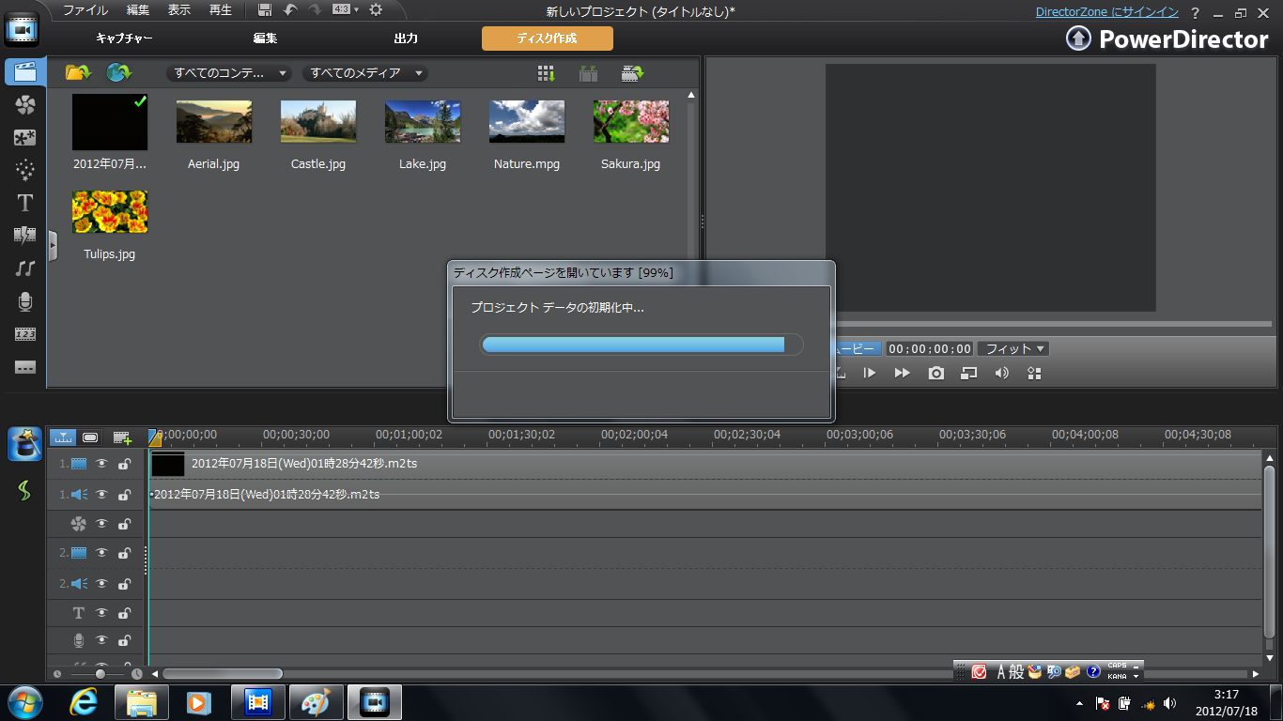Viewport: 1283px width, 721px height.
Task: Expand the すべてのコンテ... content filter dropdown
Action: pyautogui.click(x=228, y=73)
